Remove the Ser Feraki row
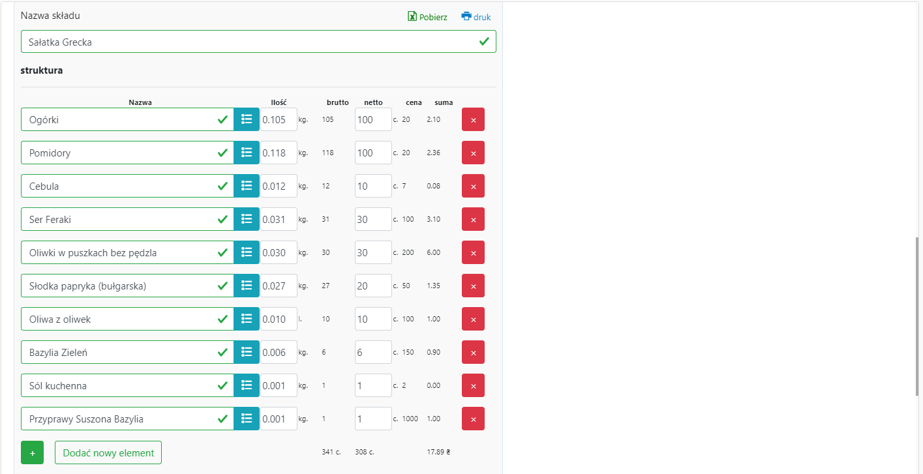This screenshot has width=923, height=474. coord(473,220)
